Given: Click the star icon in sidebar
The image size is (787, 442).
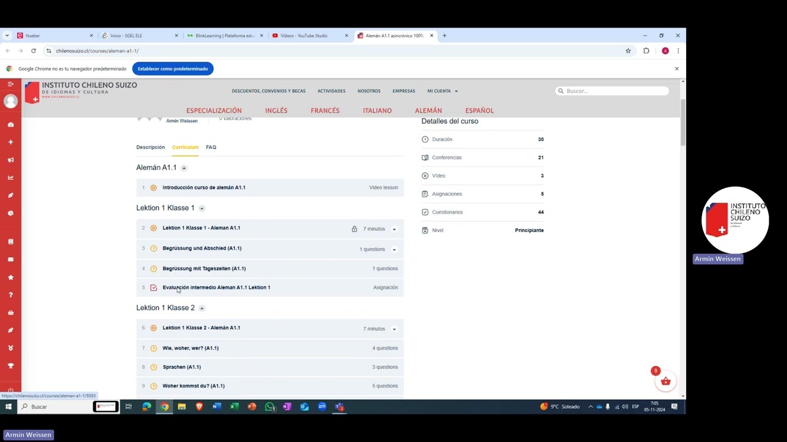Looking at the screenshot, I should [x=10, y=277].
